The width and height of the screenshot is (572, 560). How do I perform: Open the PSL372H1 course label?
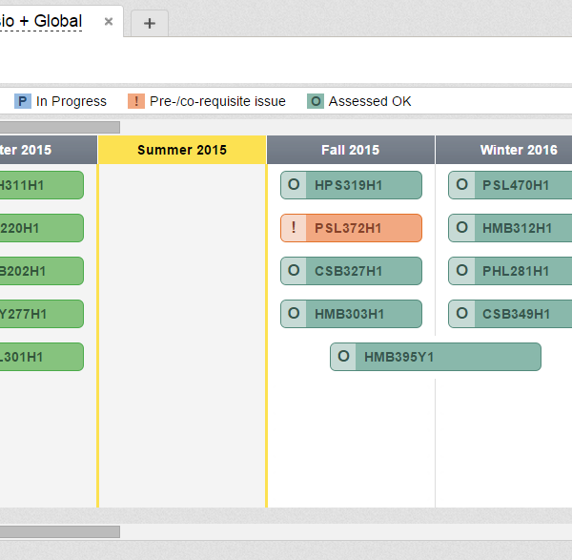[348, 228]
